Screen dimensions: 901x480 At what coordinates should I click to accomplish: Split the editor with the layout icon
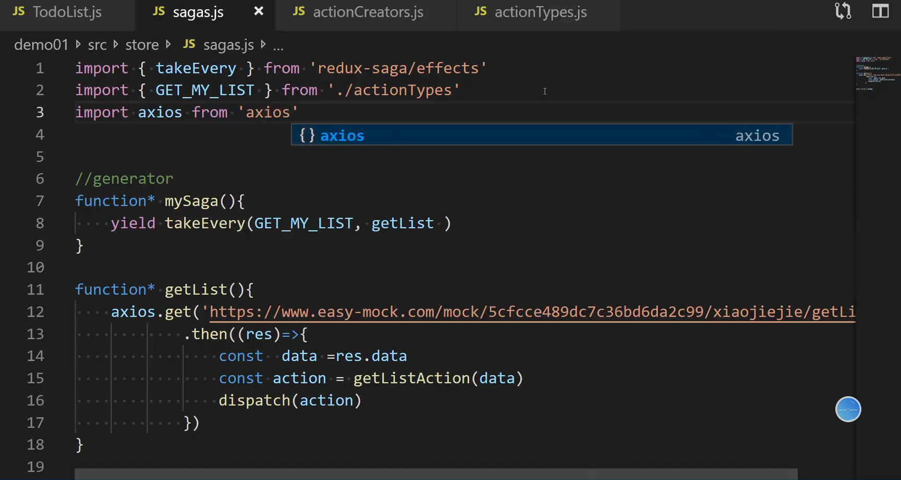[880, 11]
